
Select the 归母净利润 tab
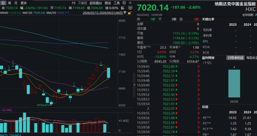(x=235, y=58)
